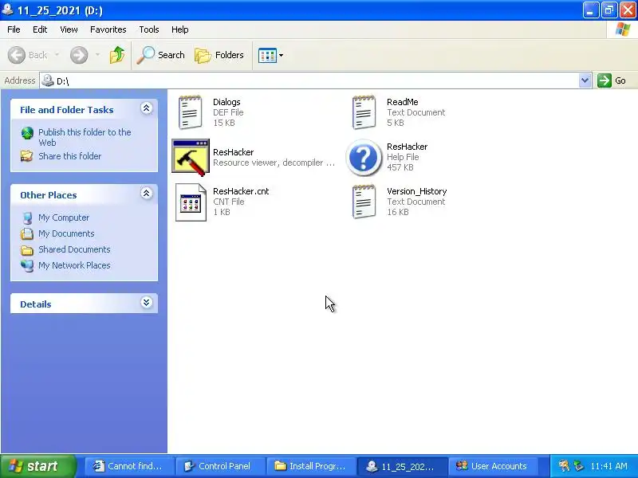This screenshot has height=478, width=638.
Task: Go to My Network Places link
Action: point(74,265)
